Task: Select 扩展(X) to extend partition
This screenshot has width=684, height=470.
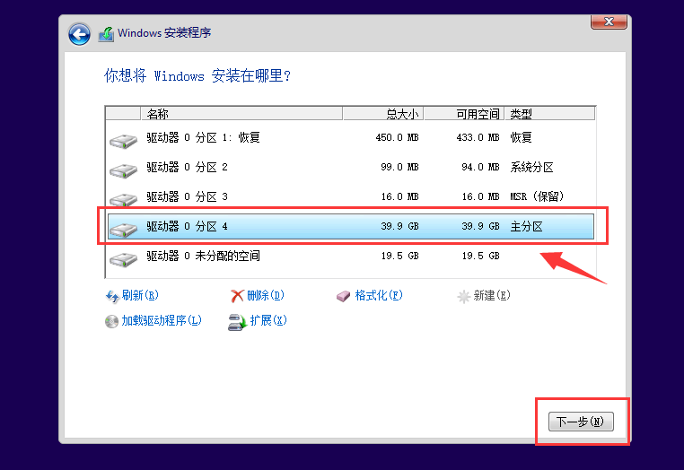Action: point(268,320)
